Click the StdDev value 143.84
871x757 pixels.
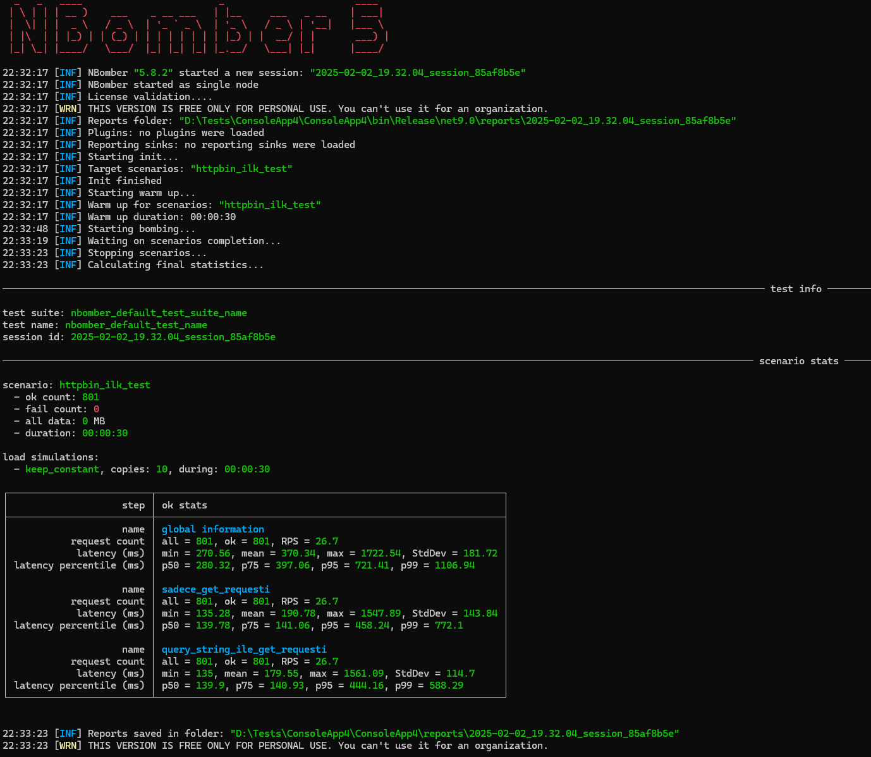point(480,613)
